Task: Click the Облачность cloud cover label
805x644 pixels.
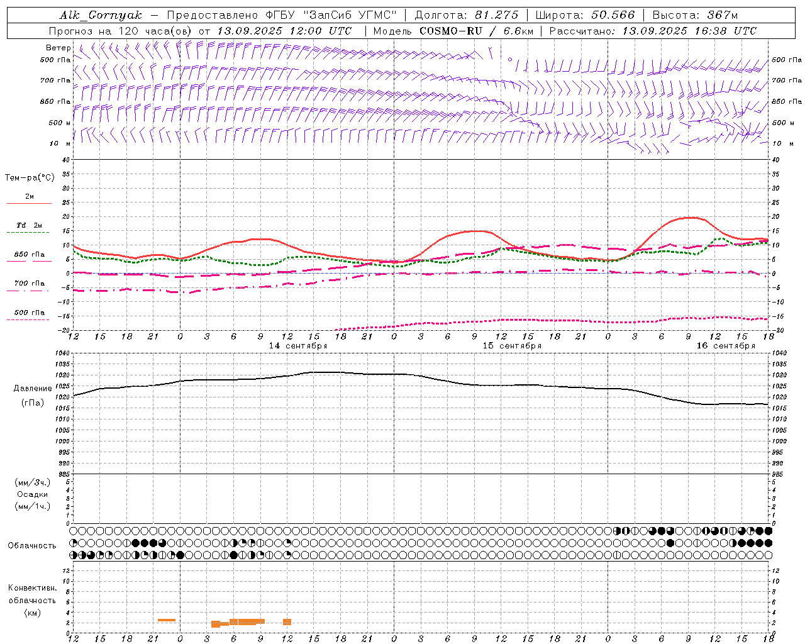Action: tap(32, 546)
